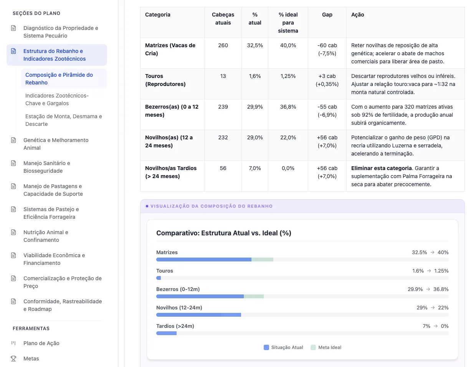476x367 pixels.
Task: Click the blue Situação Atual legend swatch
Action: click(x=266, y=347)
